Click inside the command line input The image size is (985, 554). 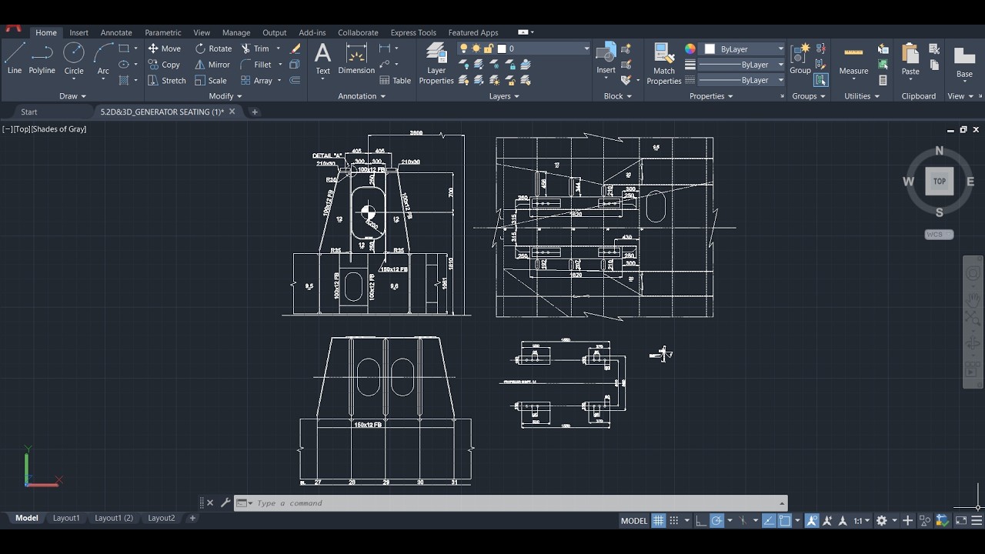516,503
